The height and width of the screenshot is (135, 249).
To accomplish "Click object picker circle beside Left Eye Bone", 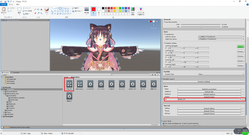I will [x=243, y=37].
